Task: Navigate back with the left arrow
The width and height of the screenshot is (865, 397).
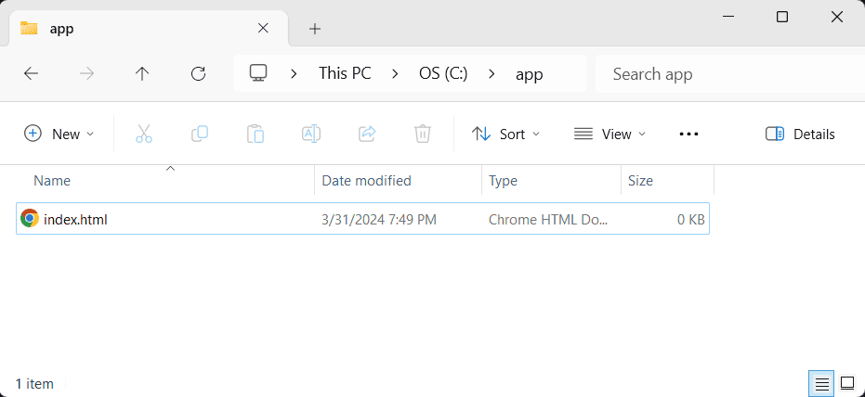Action: coord(31,74)
